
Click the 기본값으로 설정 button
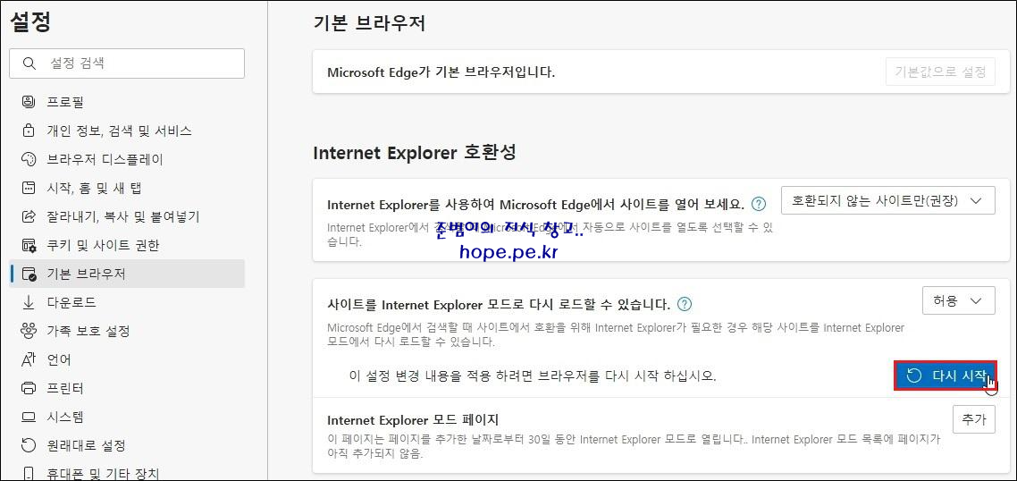[x=940, y=72]
